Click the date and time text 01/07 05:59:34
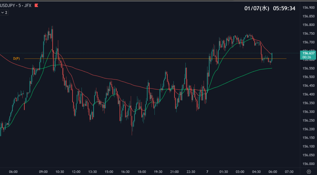317x175 pixels. 270,8
